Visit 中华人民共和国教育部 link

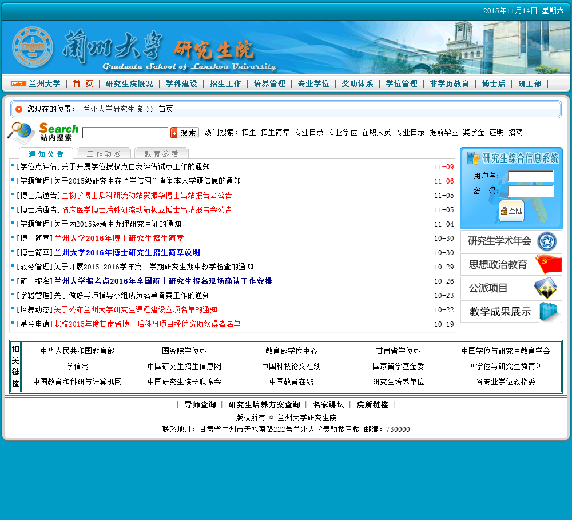pos(77,351)
